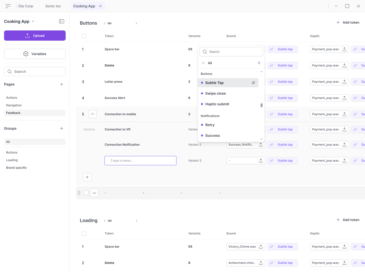Select all tokens checkbox in Loading table
The image size is (365, 272).
coord(84,233)
